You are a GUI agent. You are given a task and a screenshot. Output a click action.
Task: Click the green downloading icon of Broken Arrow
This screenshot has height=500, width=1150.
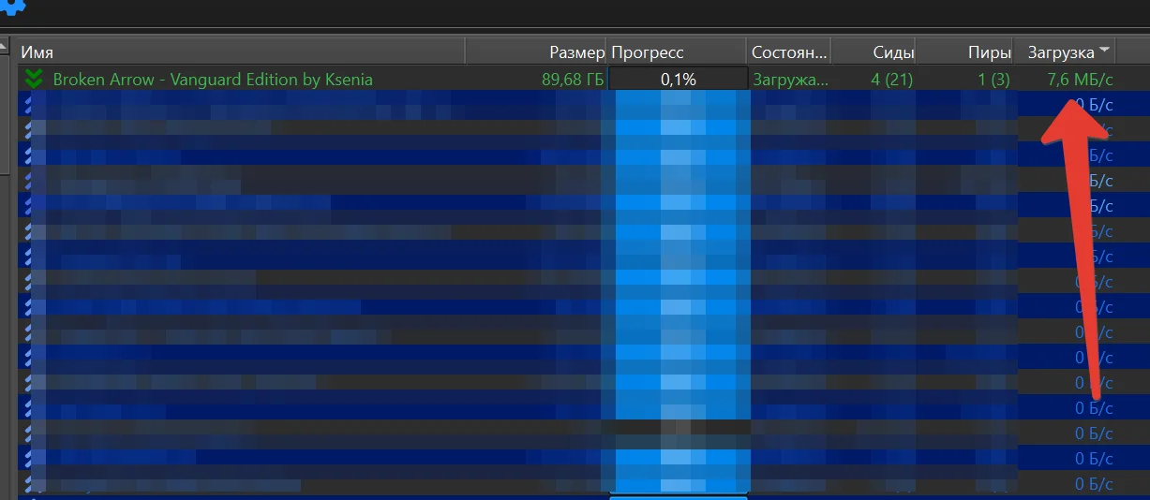click(35, 80)
